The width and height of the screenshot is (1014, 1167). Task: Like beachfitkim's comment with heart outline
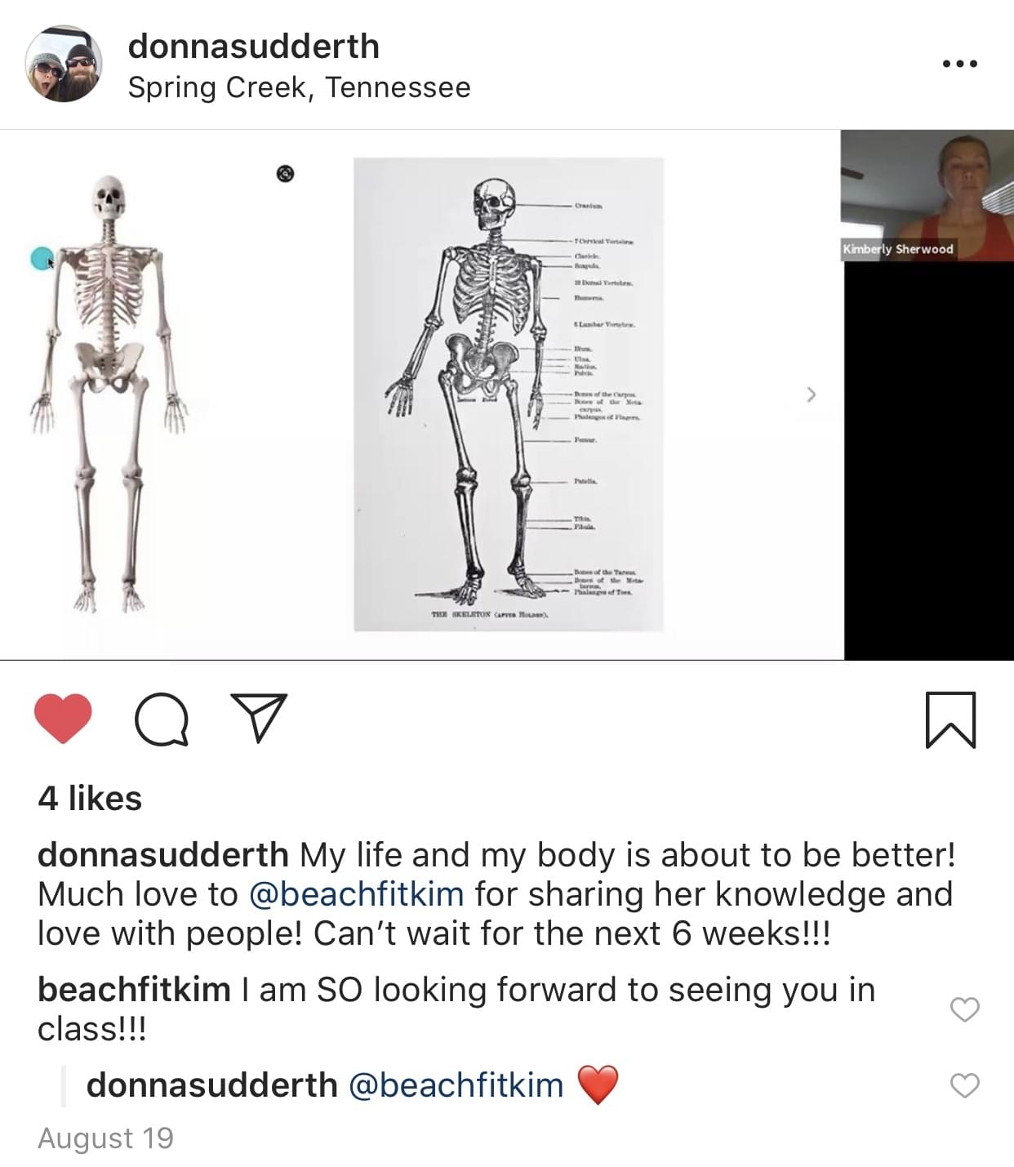pos(964,1009)
